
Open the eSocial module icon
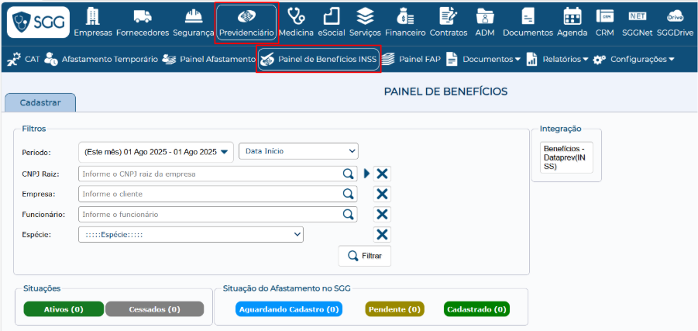(x=331, y=16)
